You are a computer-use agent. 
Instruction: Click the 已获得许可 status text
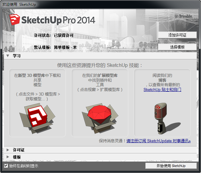click(64, 35)
